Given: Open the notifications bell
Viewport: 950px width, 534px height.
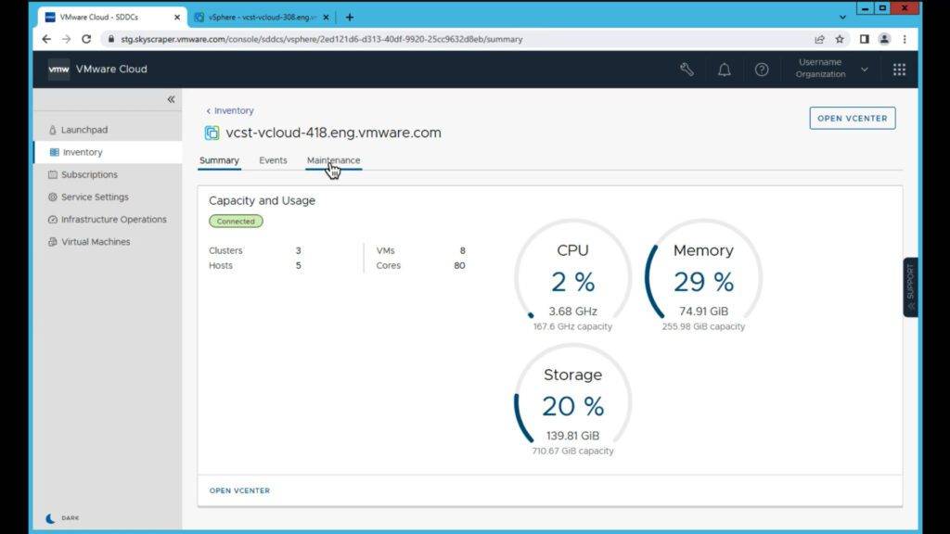Looking at the screenshot, I should (x=725, y=70).
